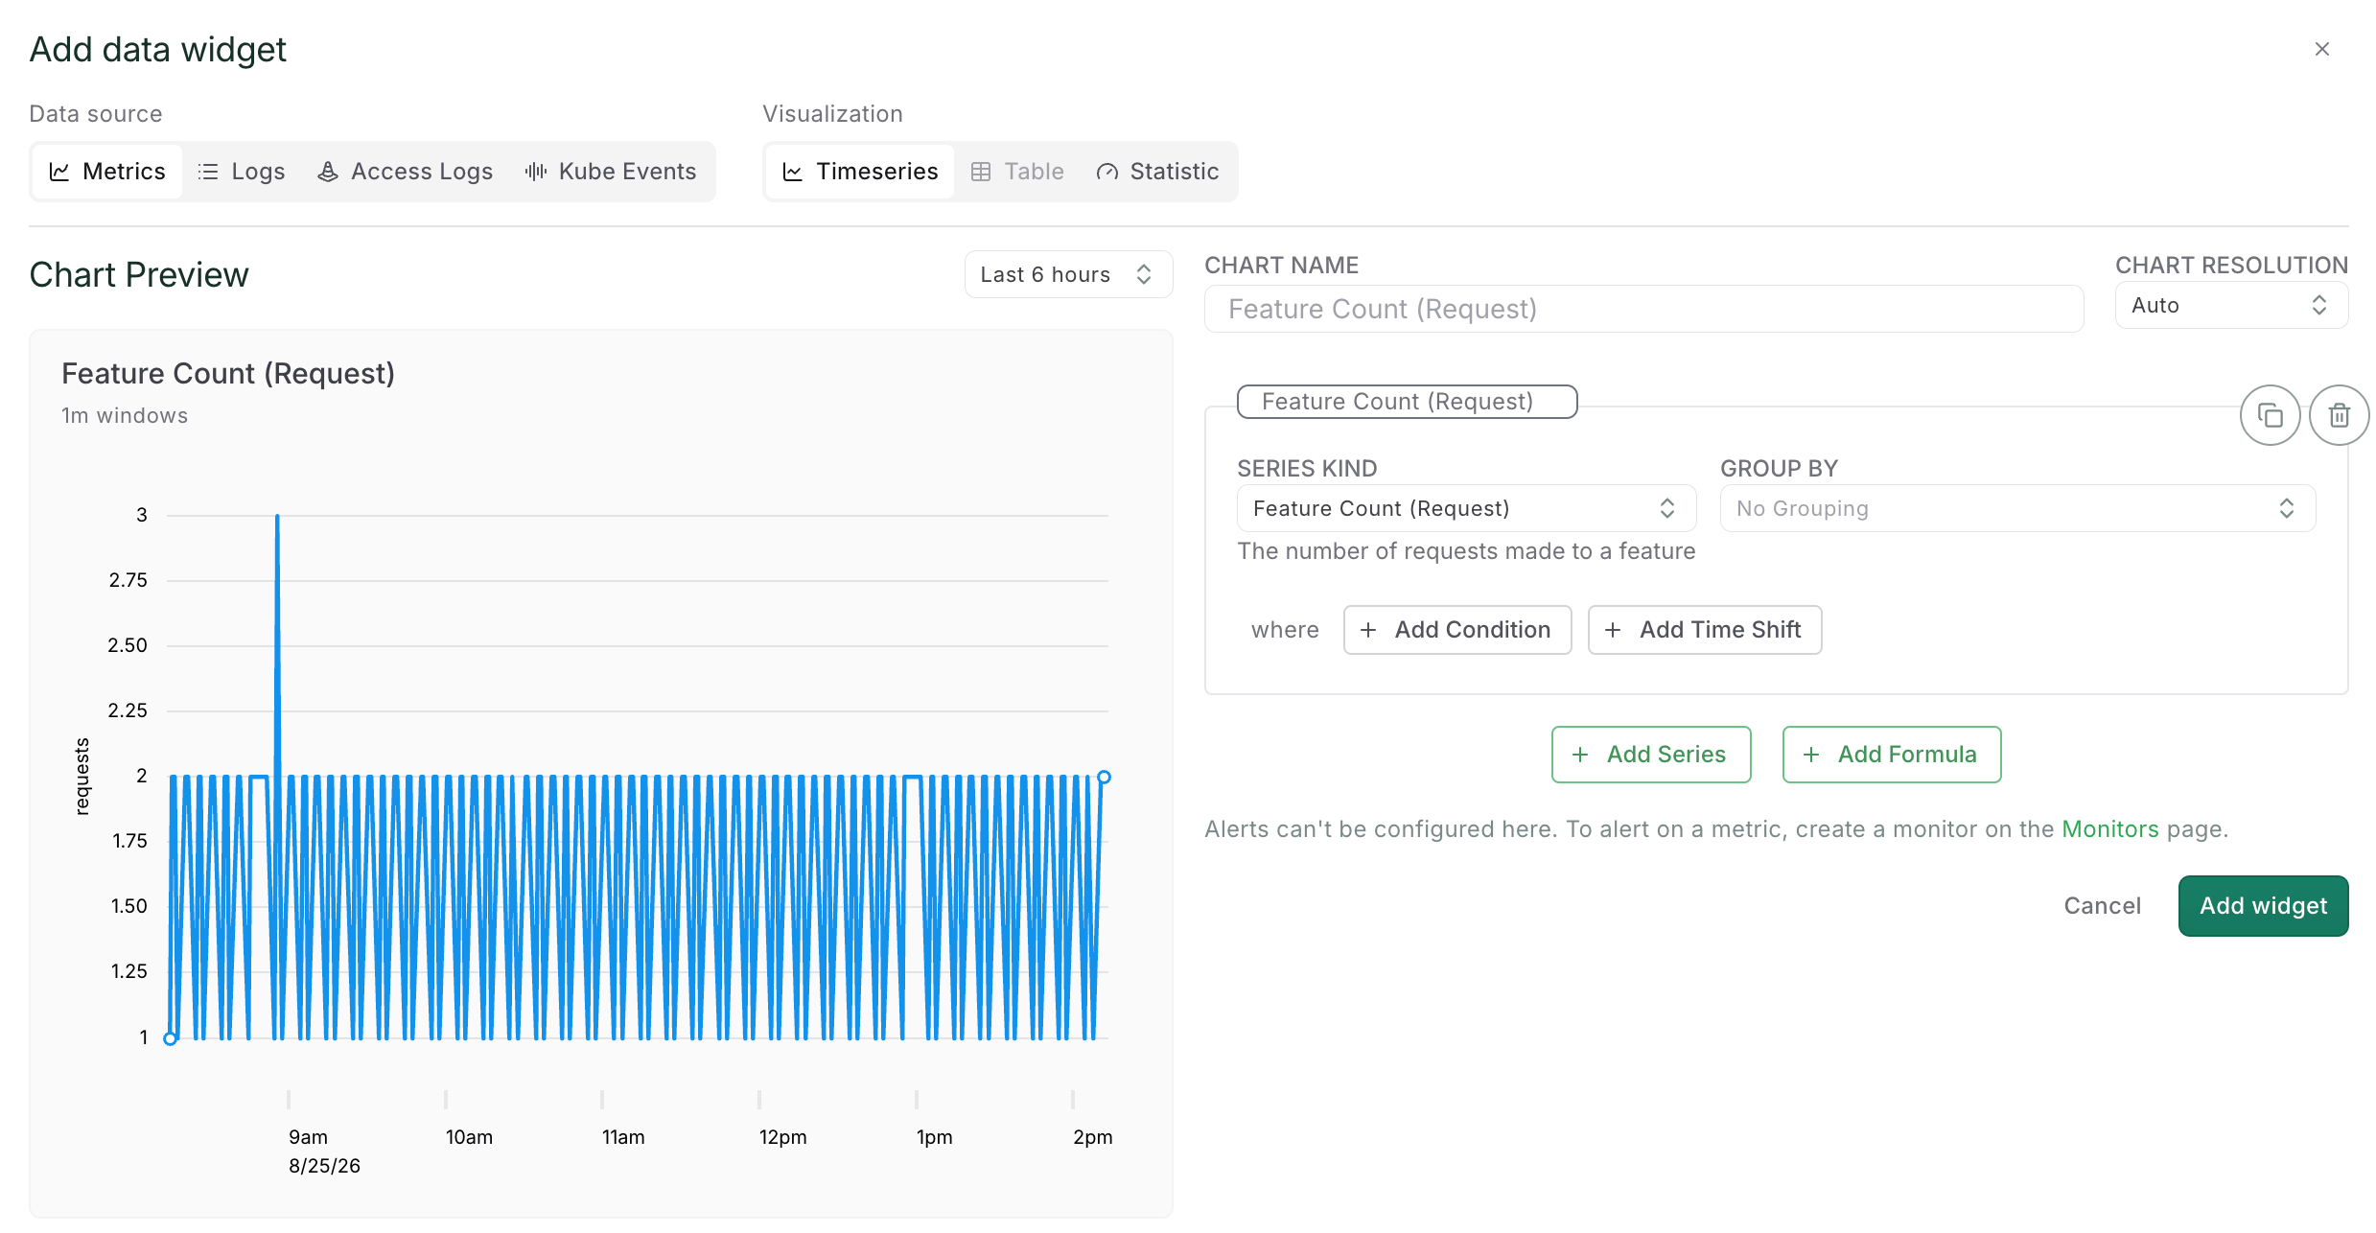Open the Group By No Grouping dropdown
The image size is (2376, 1233).
tap(2017, 508)
